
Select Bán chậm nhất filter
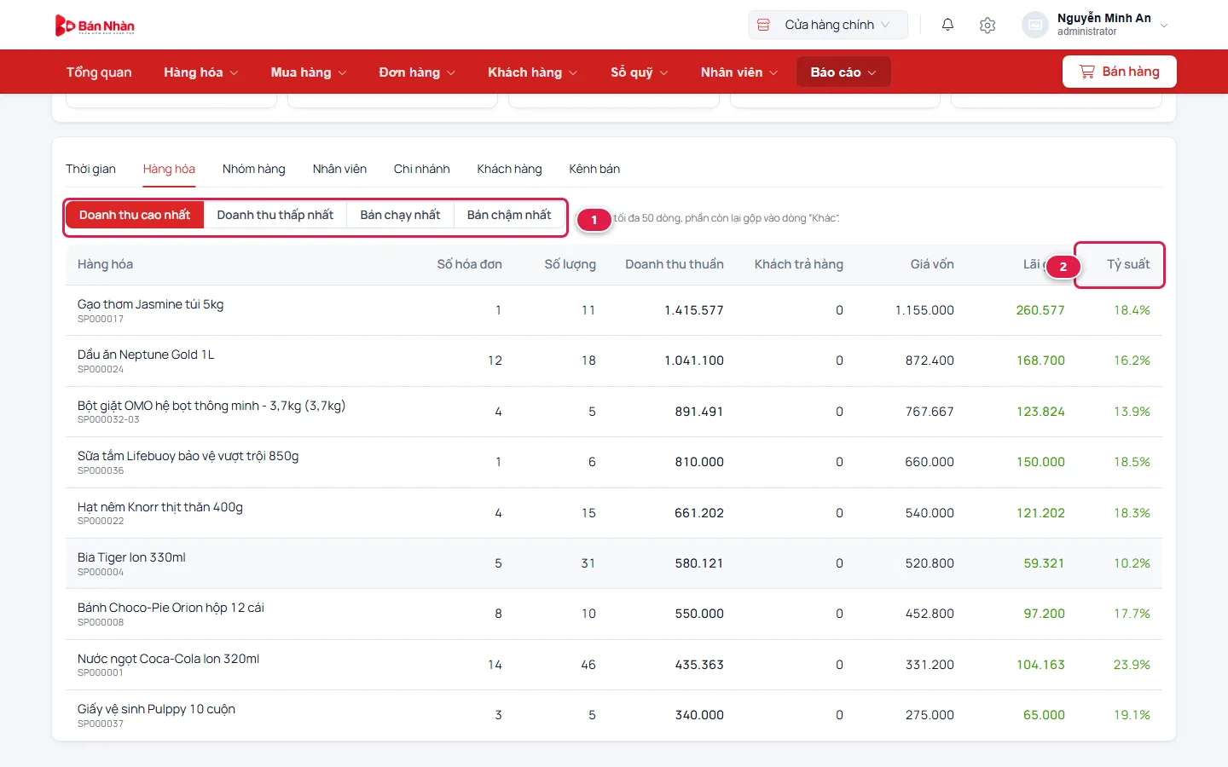(x=509, y=215)
